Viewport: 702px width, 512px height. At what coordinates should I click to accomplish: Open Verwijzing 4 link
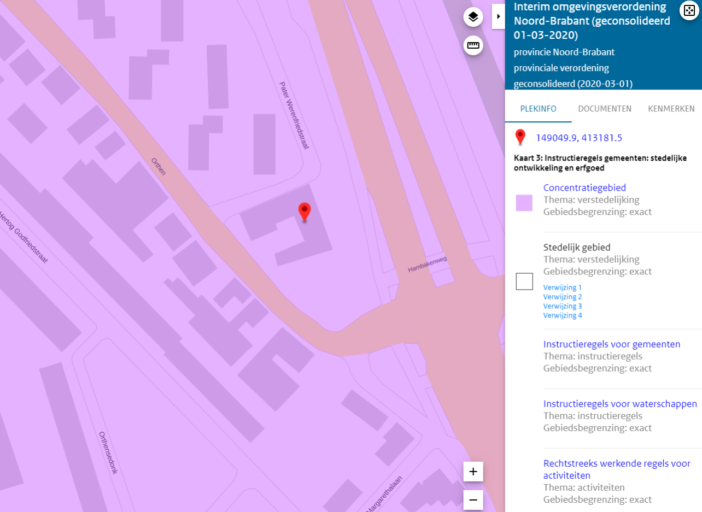pos(563,315)
